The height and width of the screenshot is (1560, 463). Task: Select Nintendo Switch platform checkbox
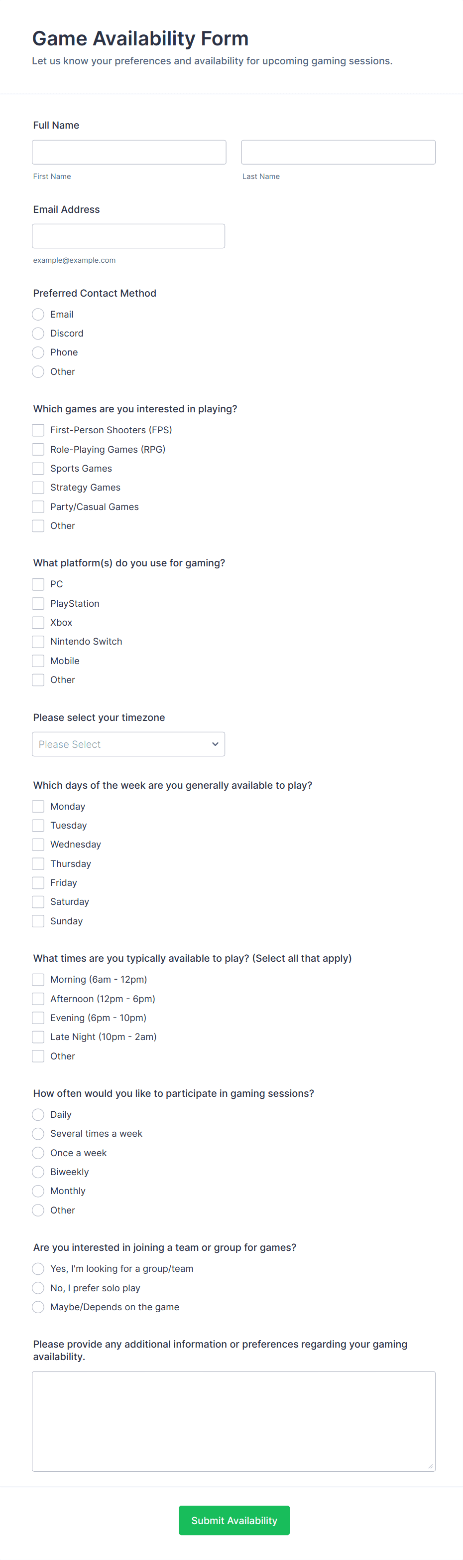(x=38, y=641)
